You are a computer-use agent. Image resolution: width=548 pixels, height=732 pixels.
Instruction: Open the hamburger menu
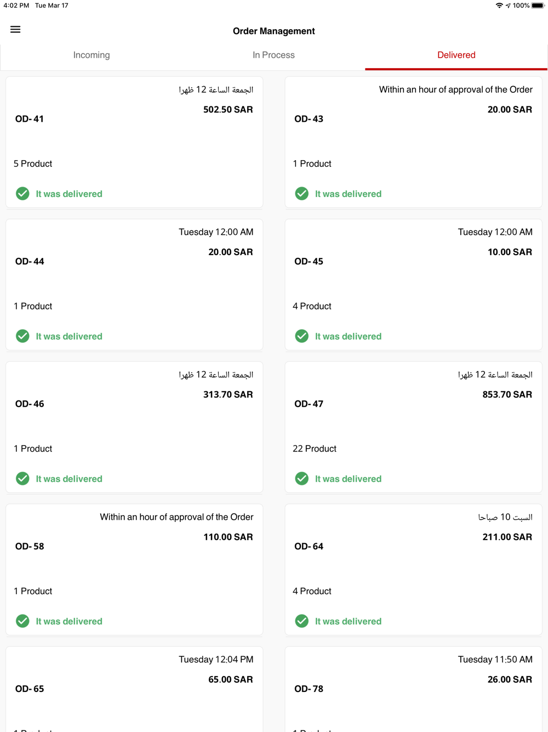15,30
